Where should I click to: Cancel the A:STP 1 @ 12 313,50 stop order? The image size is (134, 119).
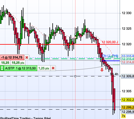[x=53, y=68]
